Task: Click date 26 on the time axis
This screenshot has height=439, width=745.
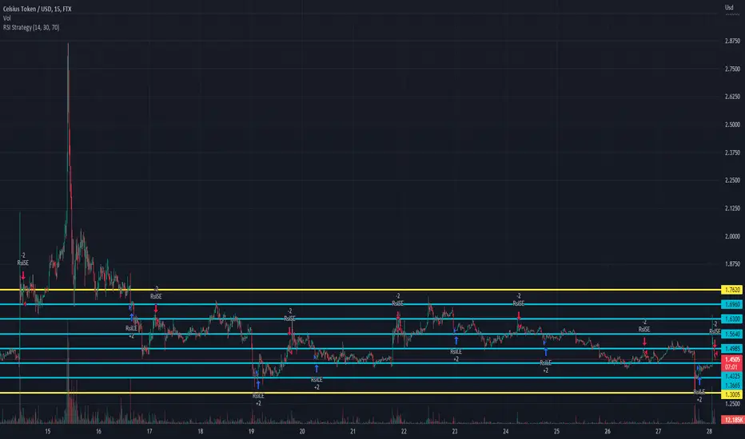Action: [608, 431]
